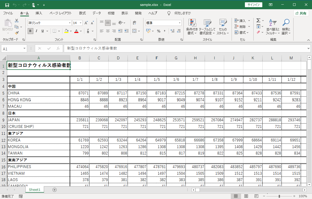Switch to the ページ レイアウト tab
The height and width of the screenshot is (199, 312).
(60, 13)
